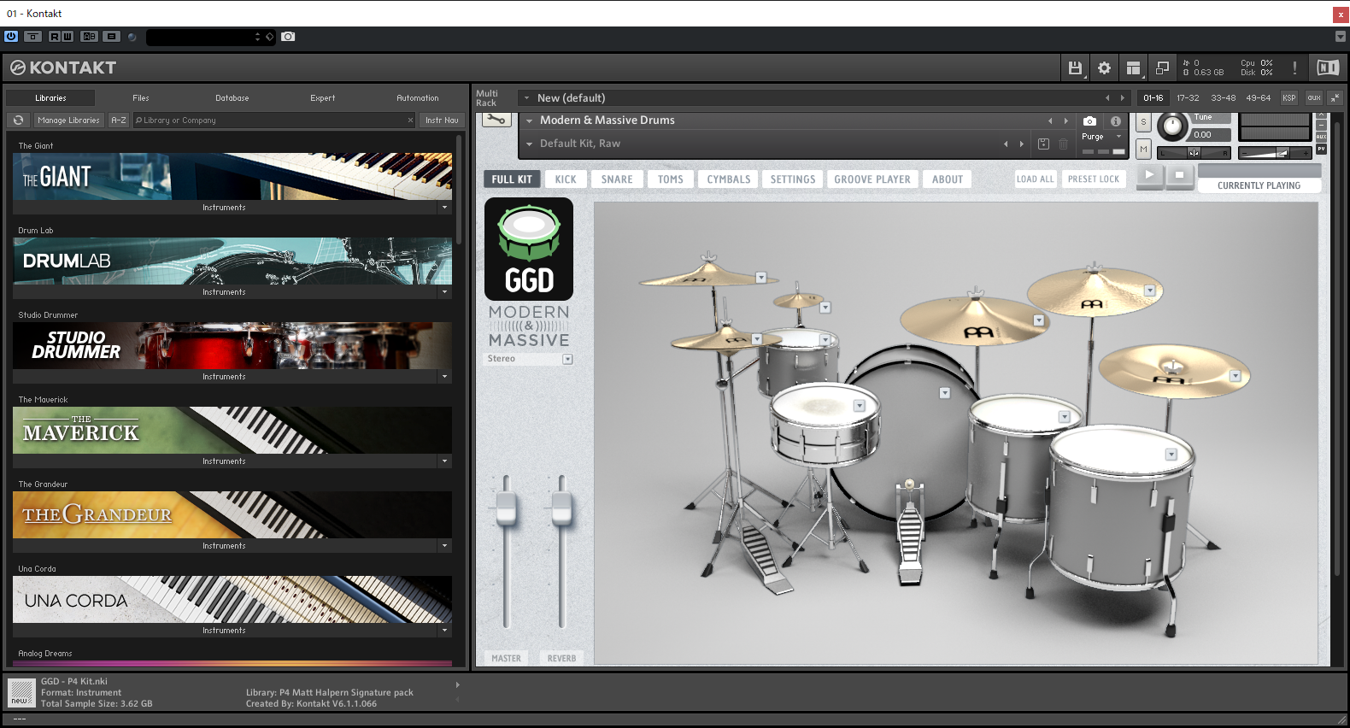Open the Studio Drummer library banner
This screenshot has width=1350, height=728.
[x=232, y=345]
